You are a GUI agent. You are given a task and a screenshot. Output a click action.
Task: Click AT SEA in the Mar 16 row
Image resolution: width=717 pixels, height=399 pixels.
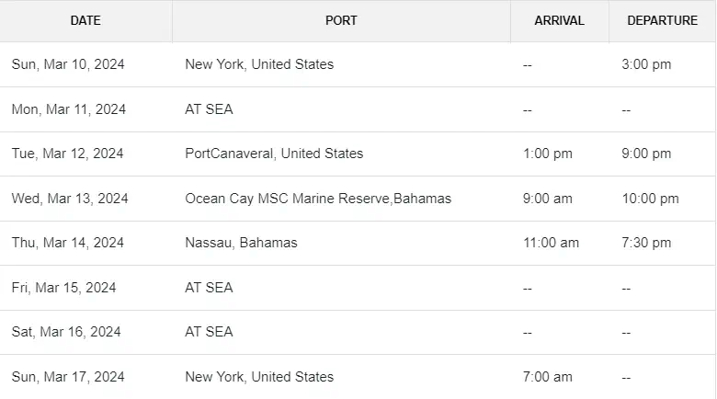click(x=209, y=332)
